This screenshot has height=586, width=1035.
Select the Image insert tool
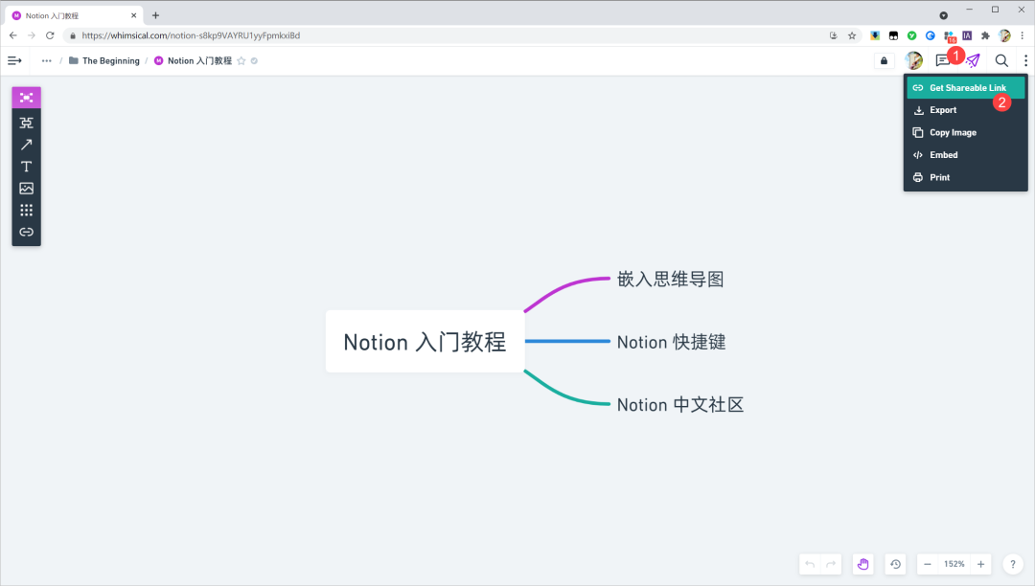pyautogui.click(x=27, y=189)
